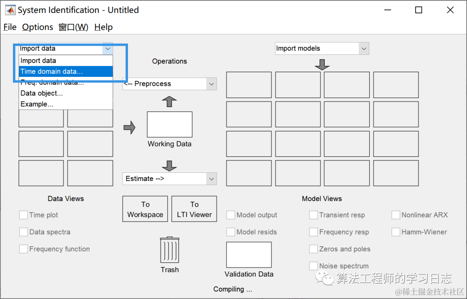
Task: Check the Frequency function option
Action: [x=23, y=249]
